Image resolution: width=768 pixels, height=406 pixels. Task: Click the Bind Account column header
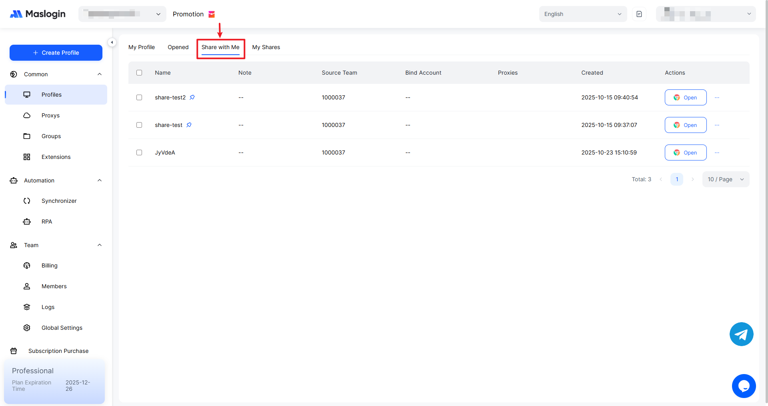pos(423,73)
